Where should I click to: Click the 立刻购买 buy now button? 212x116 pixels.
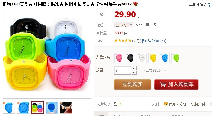point(132,84)
